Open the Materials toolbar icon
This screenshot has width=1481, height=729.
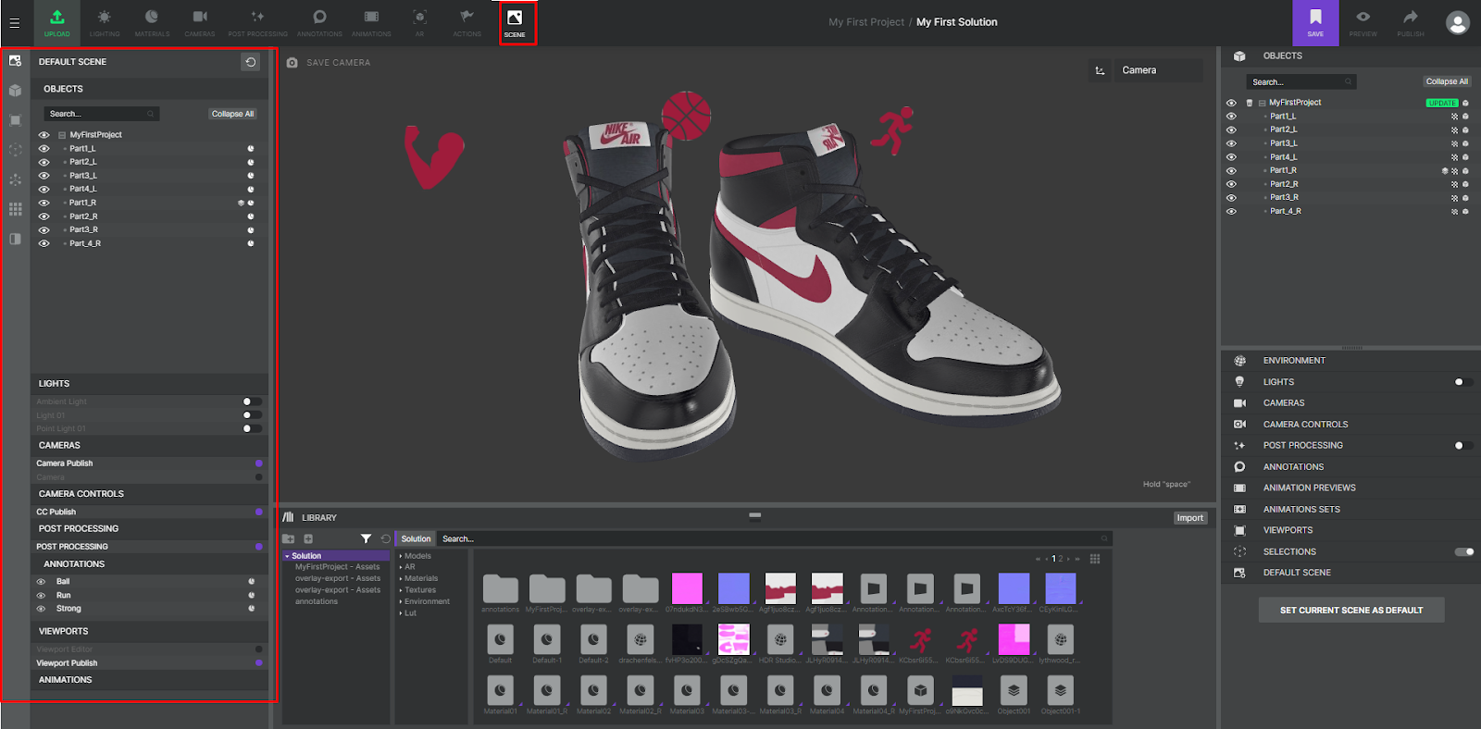(152, 22)
